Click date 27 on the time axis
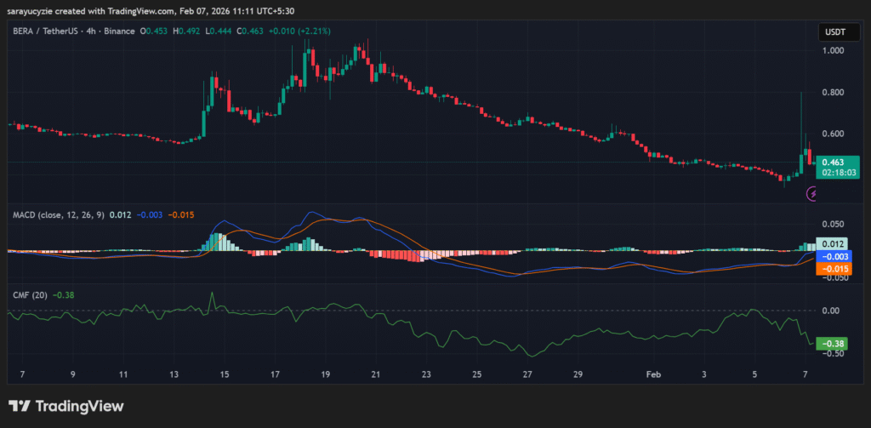The image size is (871, 428). click(x=527, y=374)
